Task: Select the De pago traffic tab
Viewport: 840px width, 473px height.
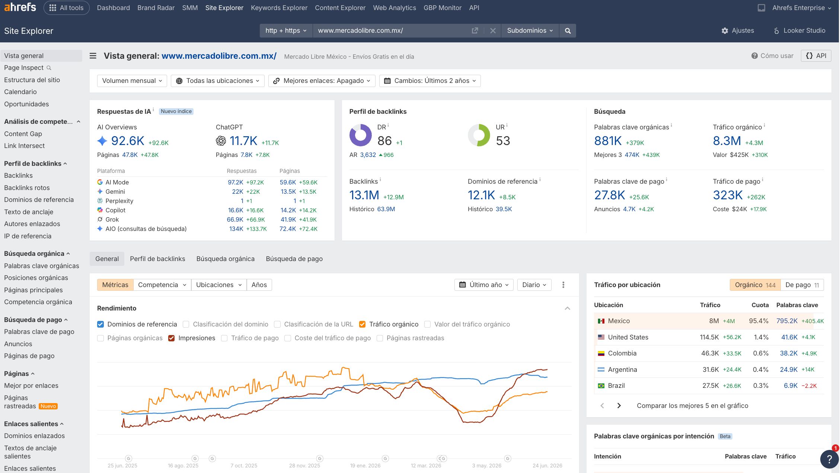Action: [802, 285]
